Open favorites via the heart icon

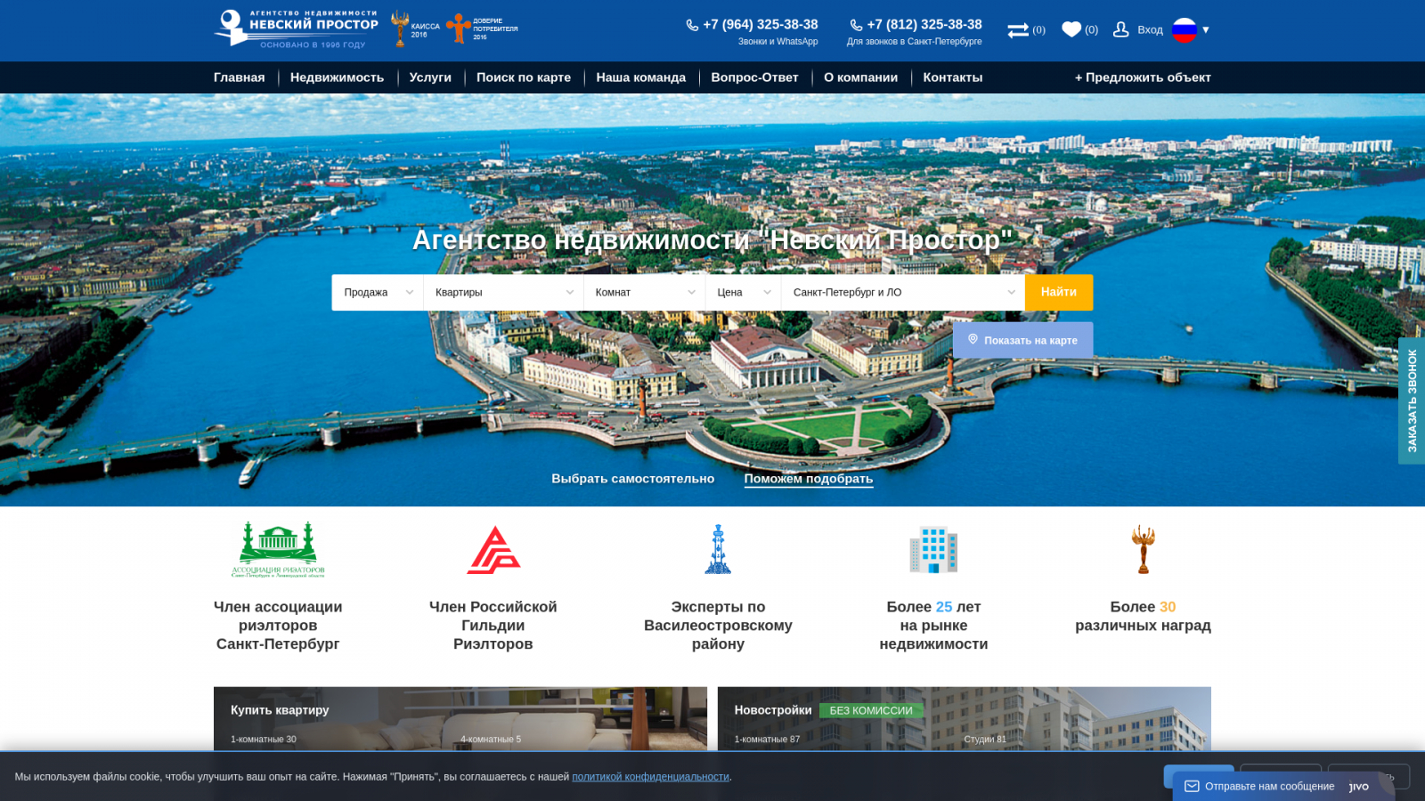[1071, 29]
